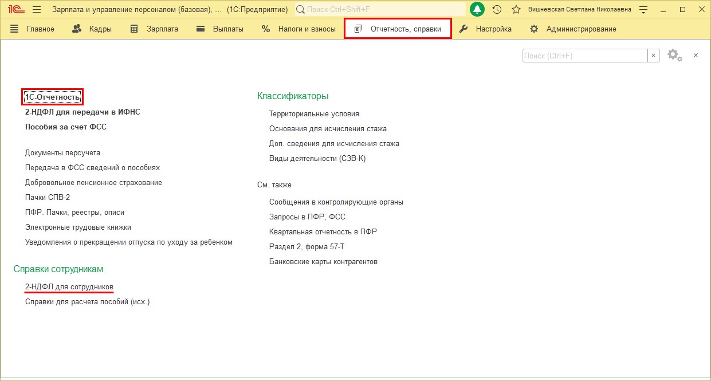This screenshot has height=381, width=711.
Task: Open the section settings gear
Action: (674, 55)
